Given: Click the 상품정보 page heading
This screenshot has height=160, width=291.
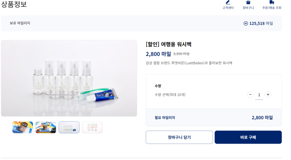Looking at the screenshot, I should 14,5.
